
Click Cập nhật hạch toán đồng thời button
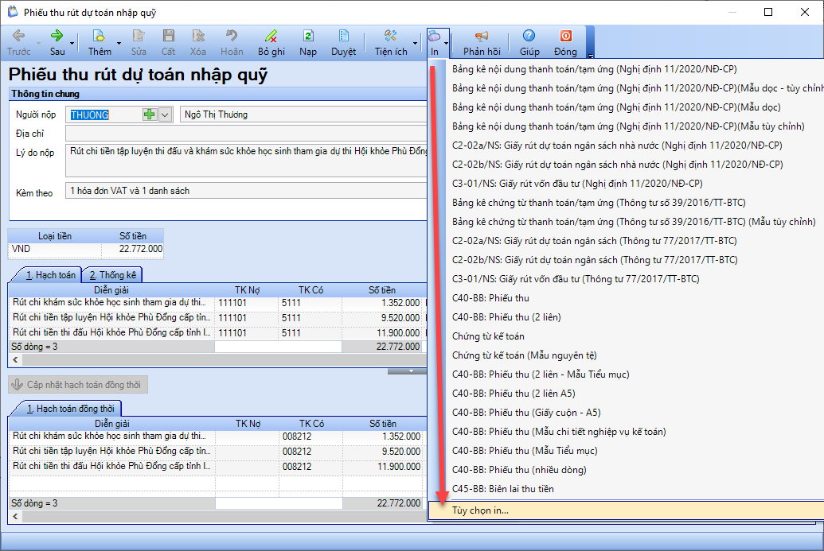click(x=77, y=385)
